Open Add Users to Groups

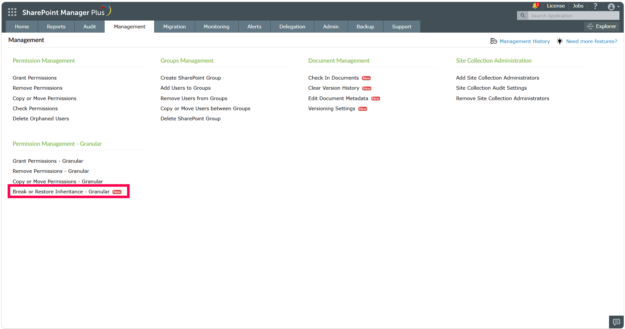pyautogui.click(x=186, y=88)
